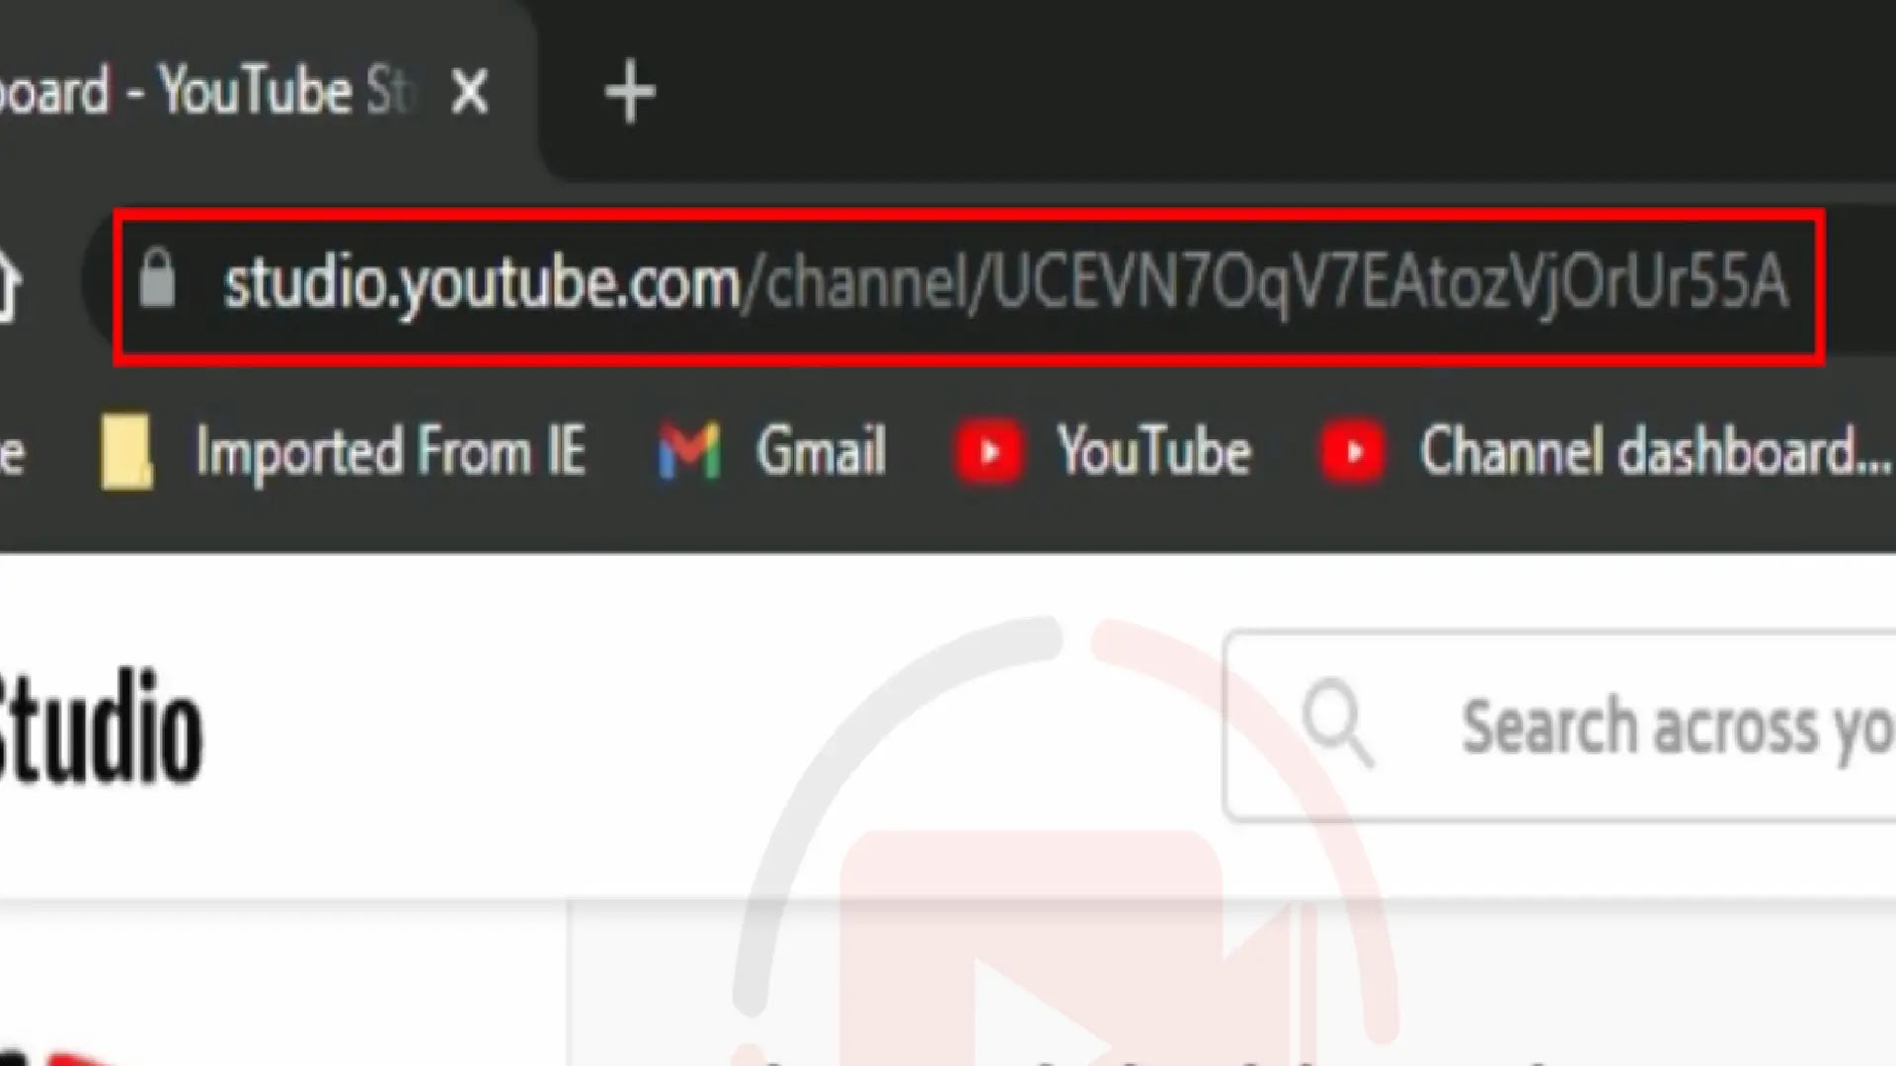Click the Channel dashboard bookmark icon
Image resolution: width=1896 pixels, height=1066 pixels.
coord(1352,452)
